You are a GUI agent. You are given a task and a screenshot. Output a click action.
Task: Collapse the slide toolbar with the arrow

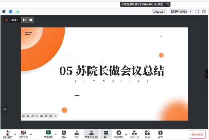pyautogui.click(x=55, y=116)
